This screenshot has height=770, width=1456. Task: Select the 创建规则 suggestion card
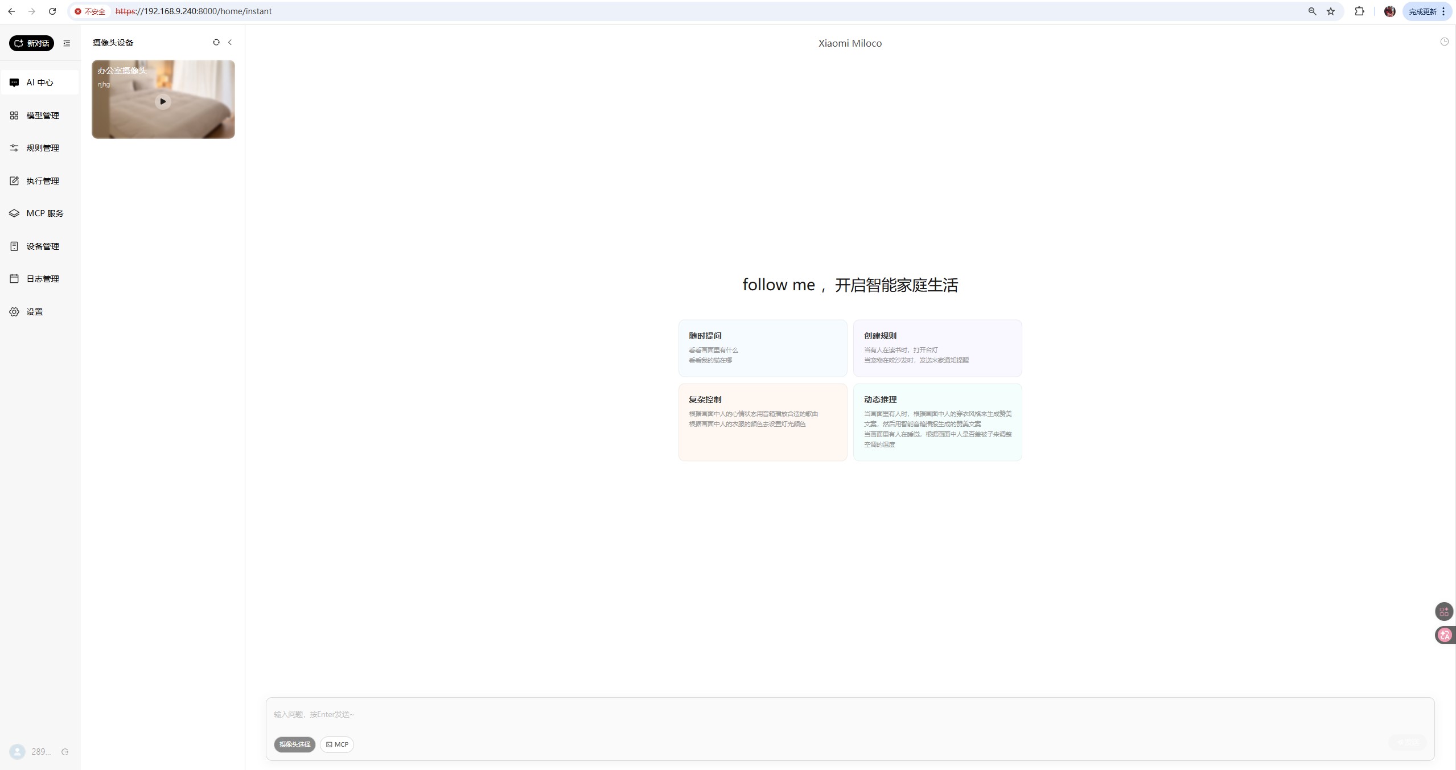tap(937, 348)
